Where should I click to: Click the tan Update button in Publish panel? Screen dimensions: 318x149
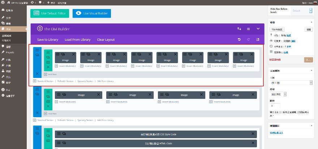(308, 60)
